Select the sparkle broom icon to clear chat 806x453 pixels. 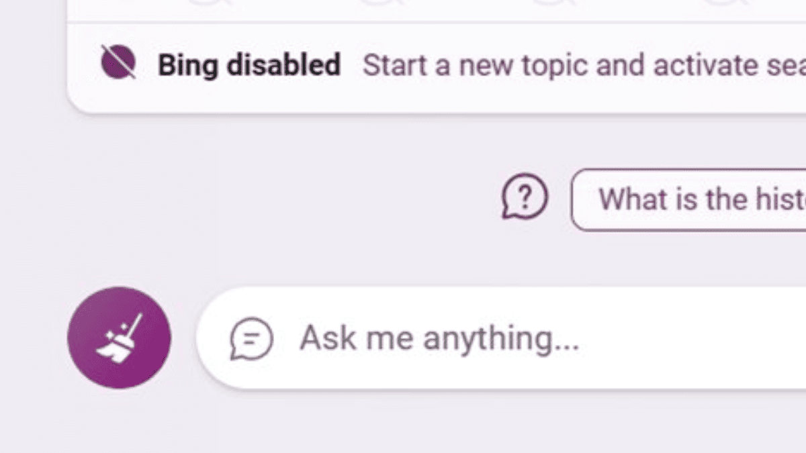point(119,338)
